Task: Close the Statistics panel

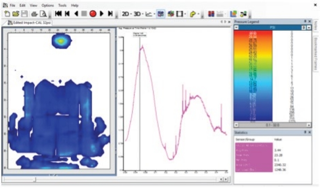Action: [309, 133]
